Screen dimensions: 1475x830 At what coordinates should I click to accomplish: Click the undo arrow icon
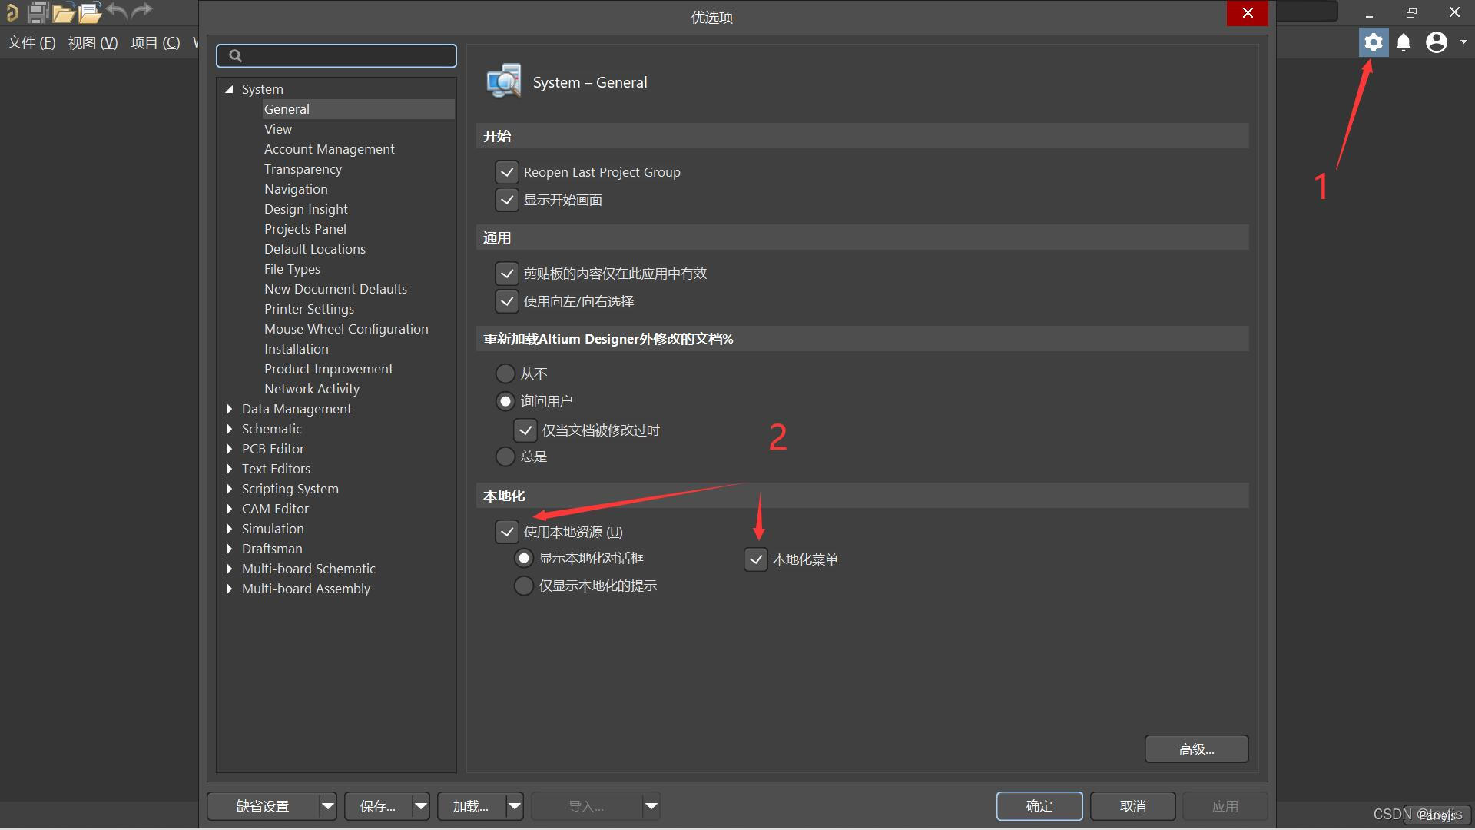[117, 11]
